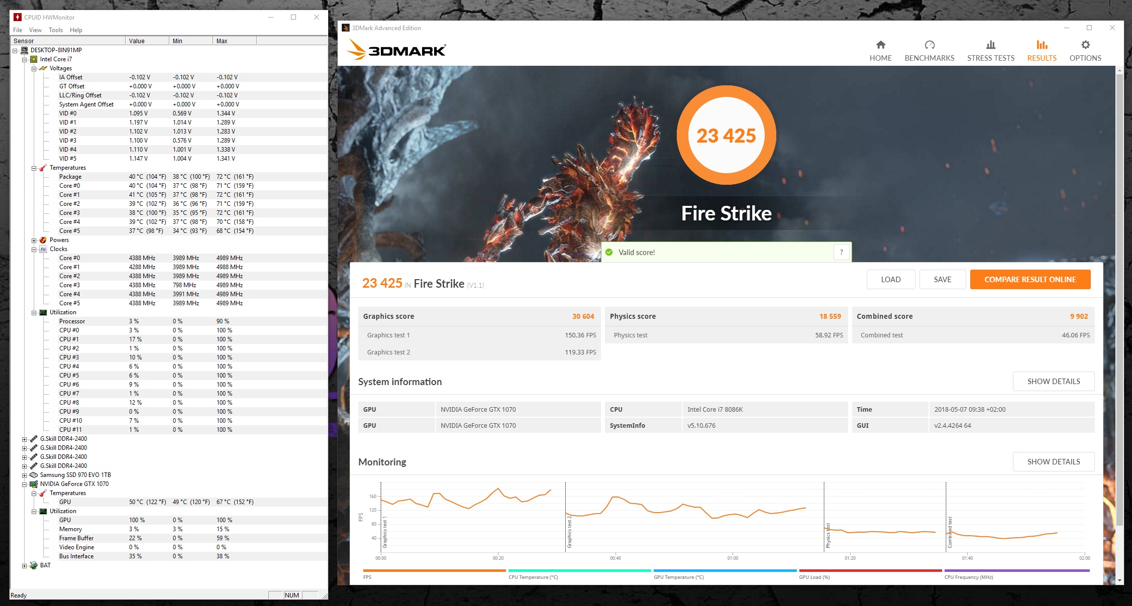This screenshot has height=606, width=1132.
Task: Click the NVIDIA GeForce GTX 1070 card icon
Action: pyautogui.click(x=34, y=484)
